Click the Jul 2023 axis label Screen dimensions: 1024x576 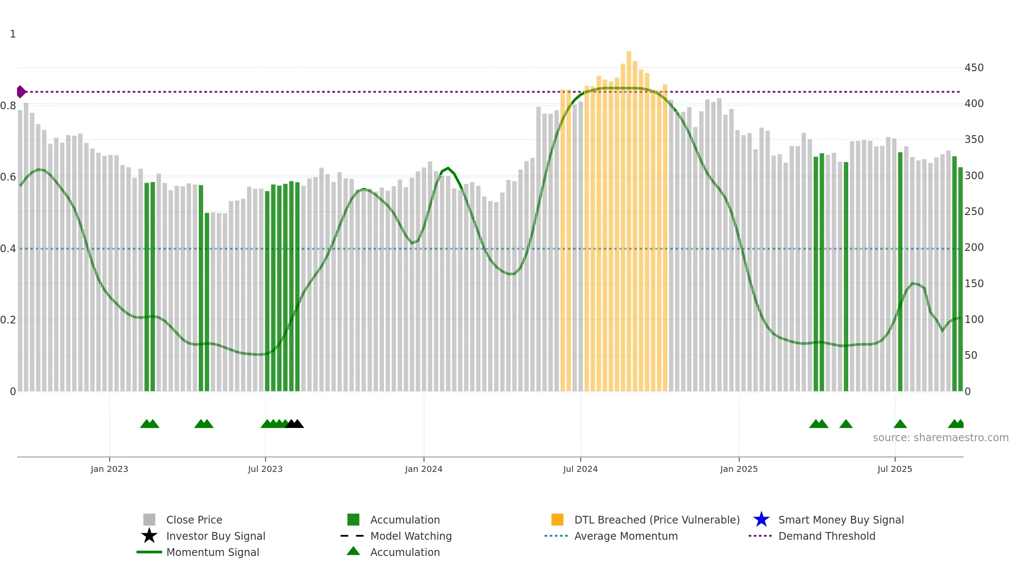(x=265, y=469)
